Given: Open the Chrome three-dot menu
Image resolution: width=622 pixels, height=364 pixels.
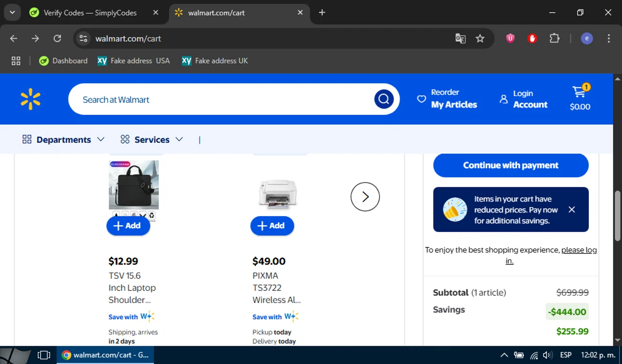Looking at the screenshot, I should pos(609,39).
